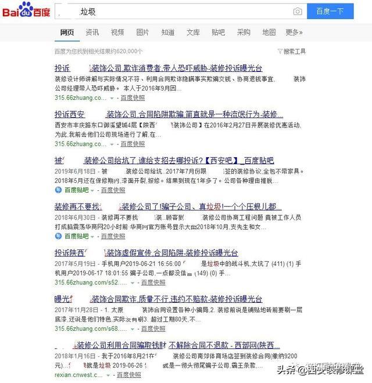This screenshot has height=383, width=372.
Task: Expand dropdown arrow beside 315.66zhuang.com/s52 URL
Action: 133,283
